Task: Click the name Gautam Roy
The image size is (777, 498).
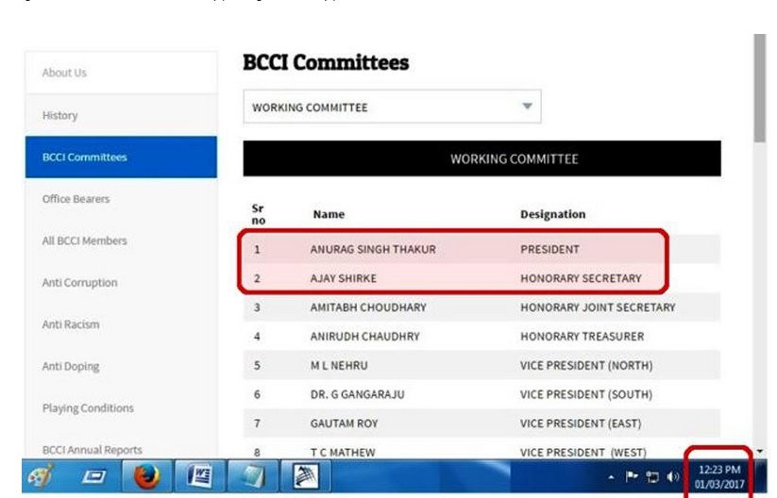Action: 344,423
